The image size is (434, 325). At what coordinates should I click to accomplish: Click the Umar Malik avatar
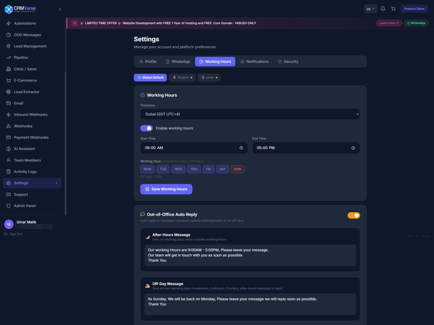[x=9, y=224]
